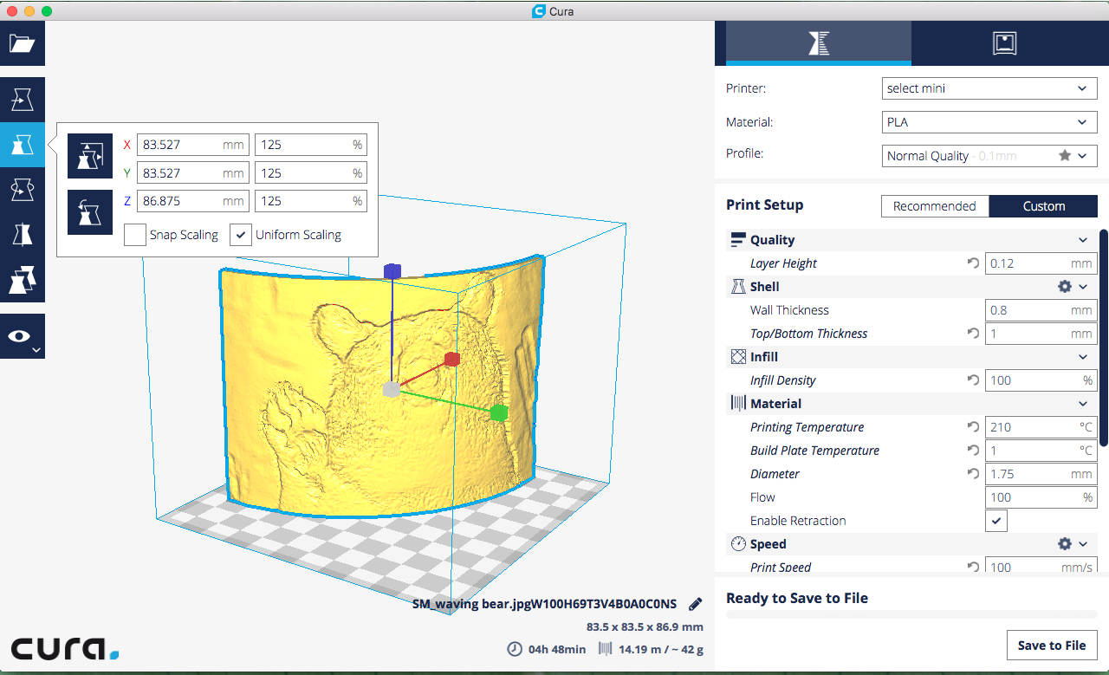Click the print time clock icon
The width and height of the screenshot is (1109, 675).
[x=515, y=649]
